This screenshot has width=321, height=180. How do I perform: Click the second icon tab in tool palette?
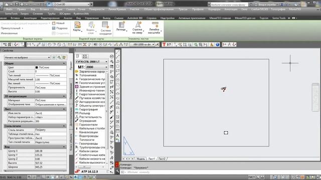tap(85, 56)
